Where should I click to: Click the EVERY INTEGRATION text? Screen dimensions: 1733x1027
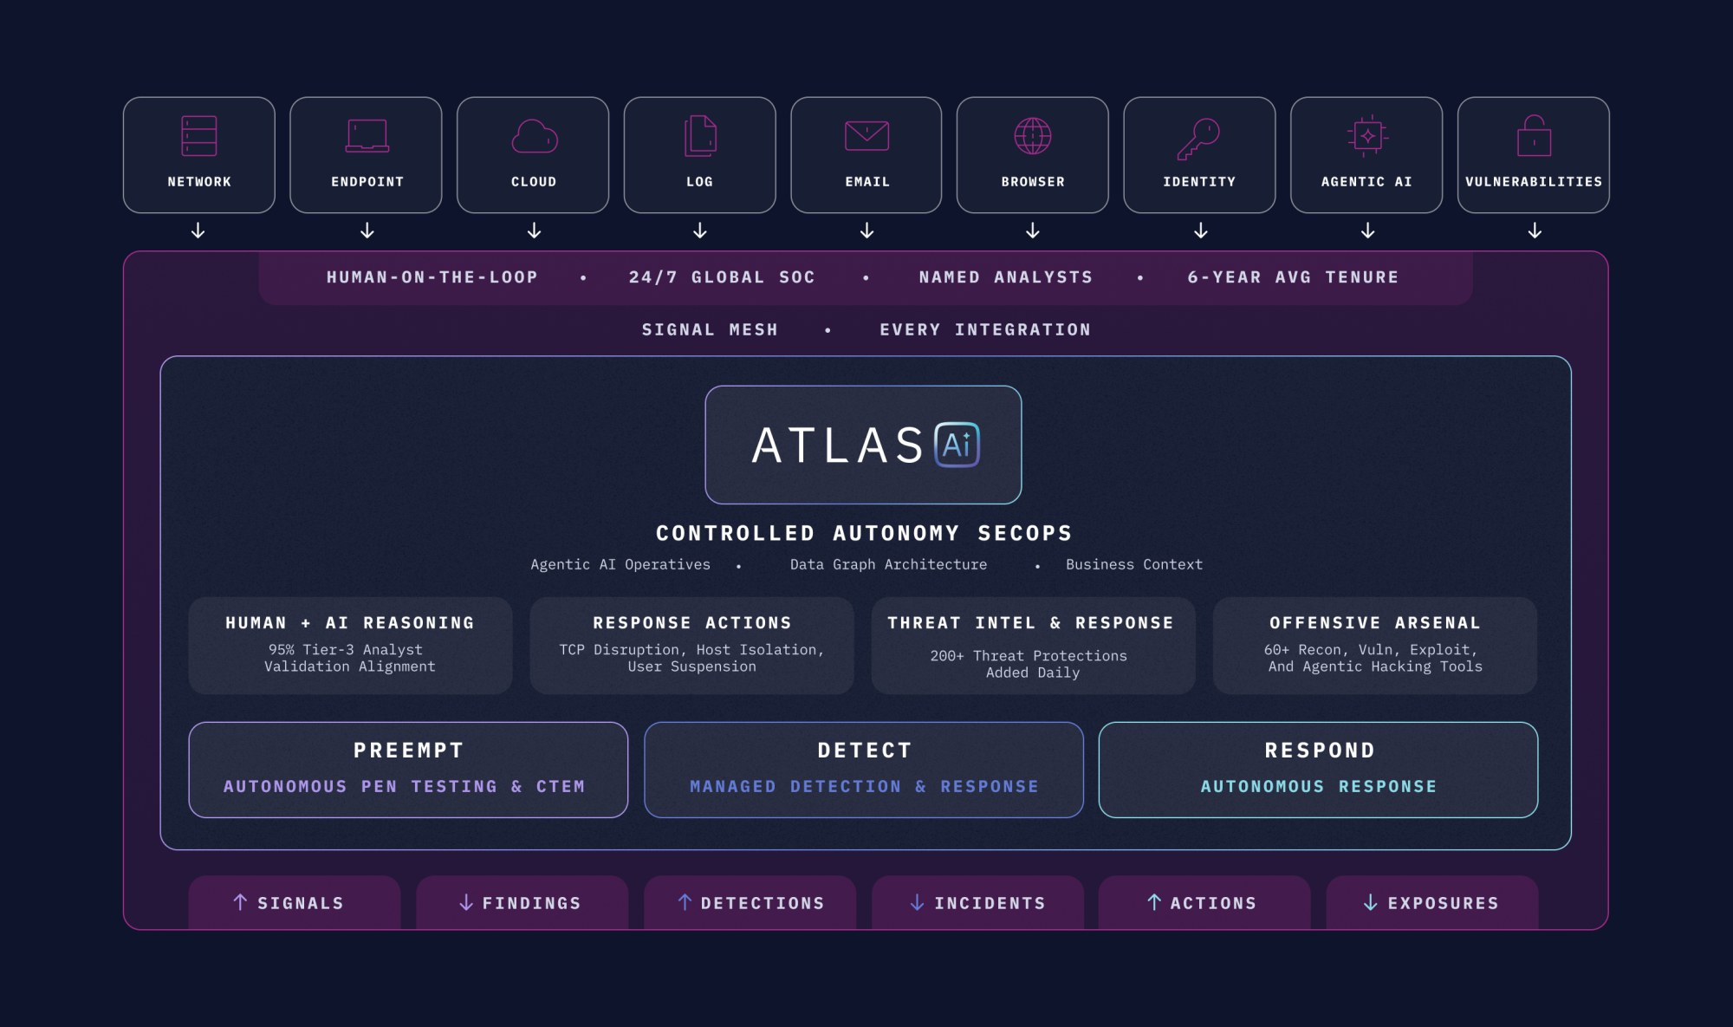pos(985,330)
